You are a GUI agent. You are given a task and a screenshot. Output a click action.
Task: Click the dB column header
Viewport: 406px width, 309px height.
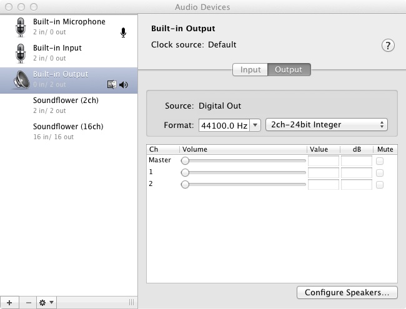[357, 149]
